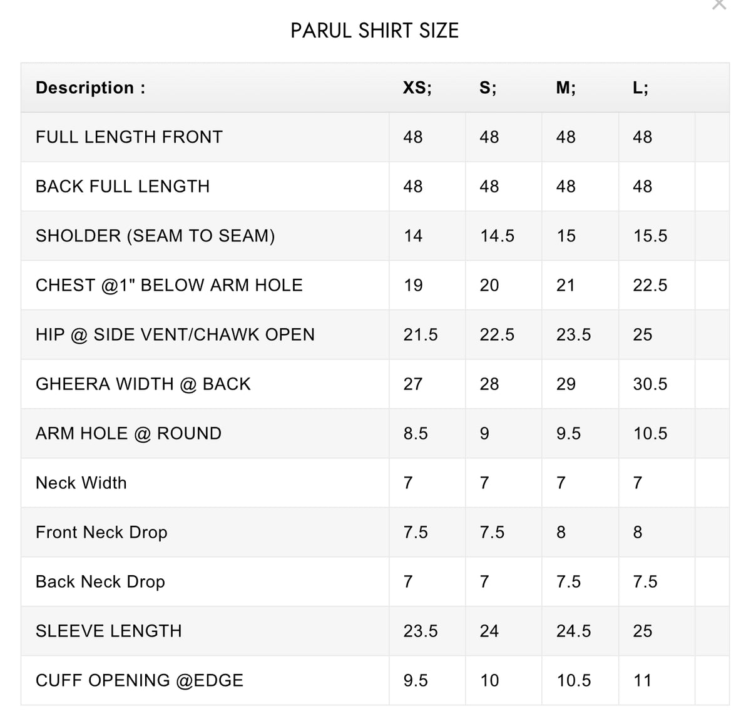Click CHEST @1" BELOW ARM HOLE label
This screenshot has height=719, width=751.
[x=169, y=285]
